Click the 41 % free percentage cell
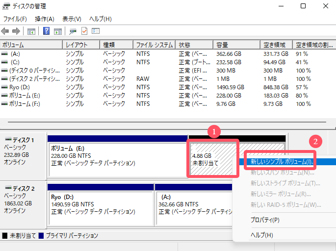 tap(302, 62)
